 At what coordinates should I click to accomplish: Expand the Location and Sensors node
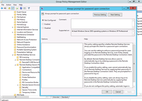[13, 32]
